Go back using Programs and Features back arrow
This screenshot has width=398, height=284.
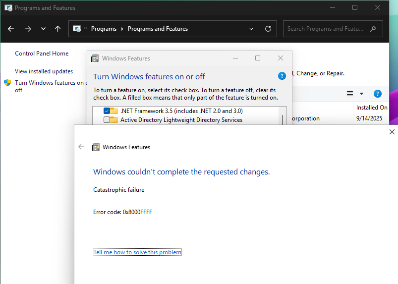click(x=11, y=29)
